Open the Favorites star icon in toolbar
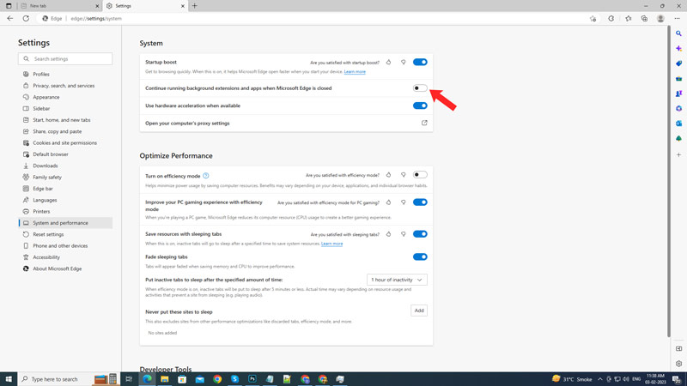Image resolution: width=687 pixels, height=386 pixels. [x=629, y=18]
